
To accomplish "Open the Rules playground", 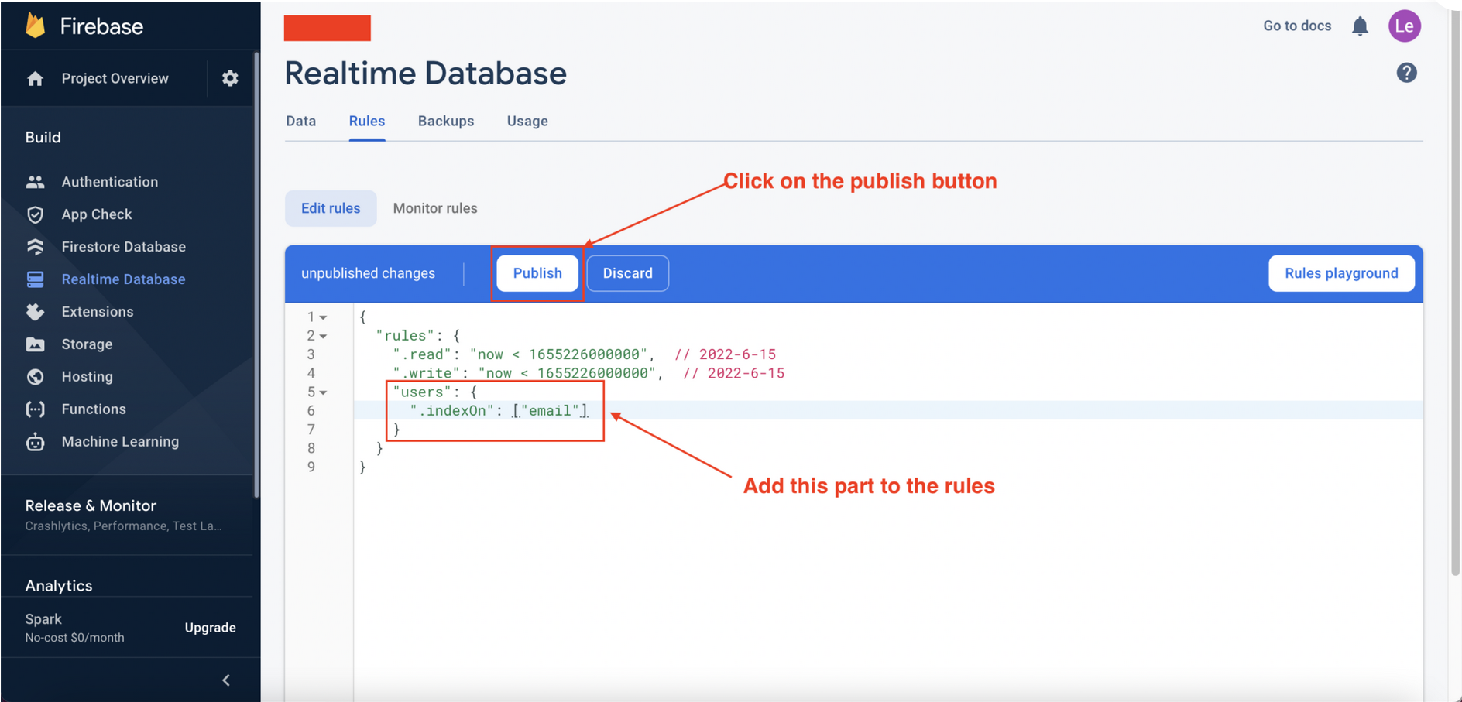I will pos(1341,273).
